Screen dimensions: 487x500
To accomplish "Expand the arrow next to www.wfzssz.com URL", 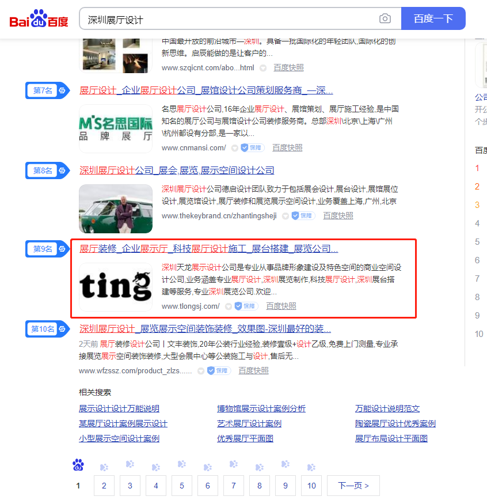I will coord(201,371).
